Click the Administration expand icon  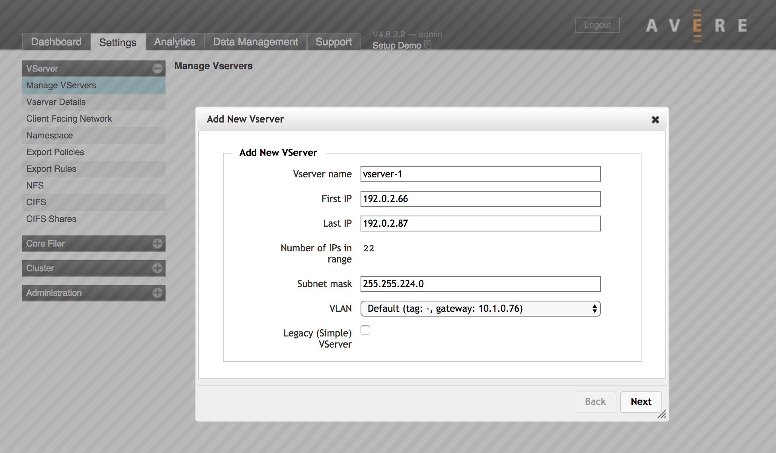pos(156,292)
